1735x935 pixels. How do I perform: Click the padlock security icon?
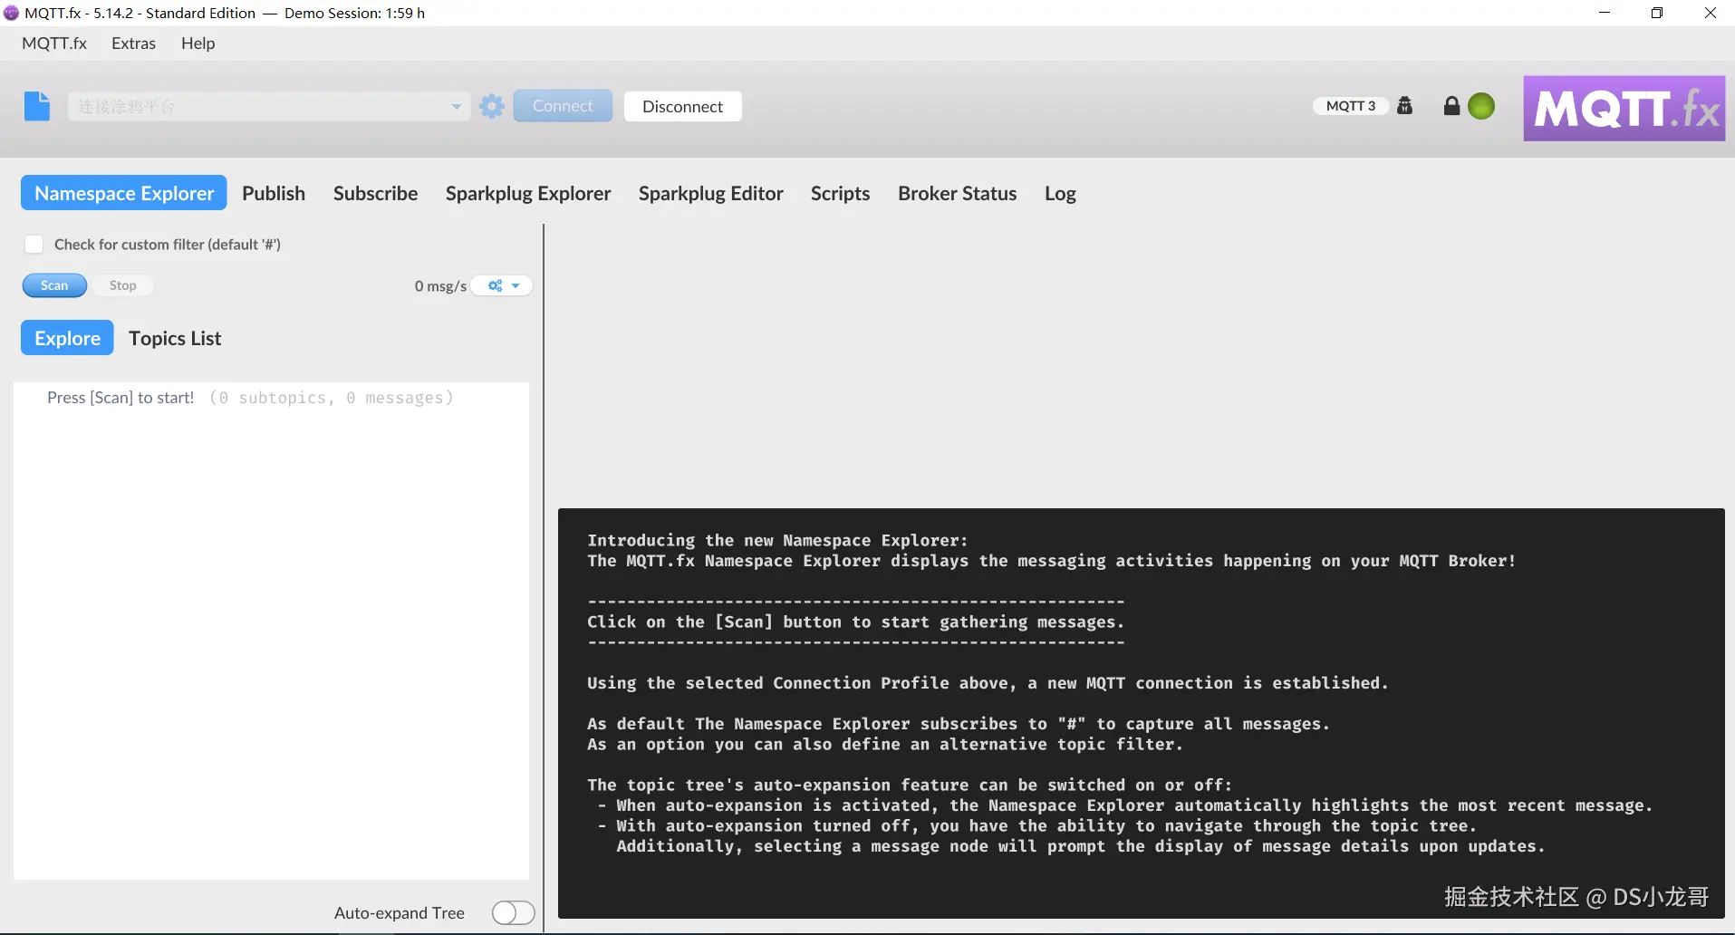point(1451,106)
